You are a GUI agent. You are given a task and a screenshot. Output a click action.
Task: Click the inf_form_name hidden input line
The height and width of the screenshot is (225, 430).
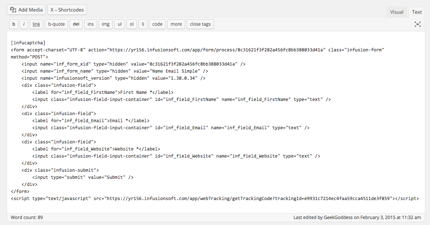pyautogui.click(x=115, y=71)
